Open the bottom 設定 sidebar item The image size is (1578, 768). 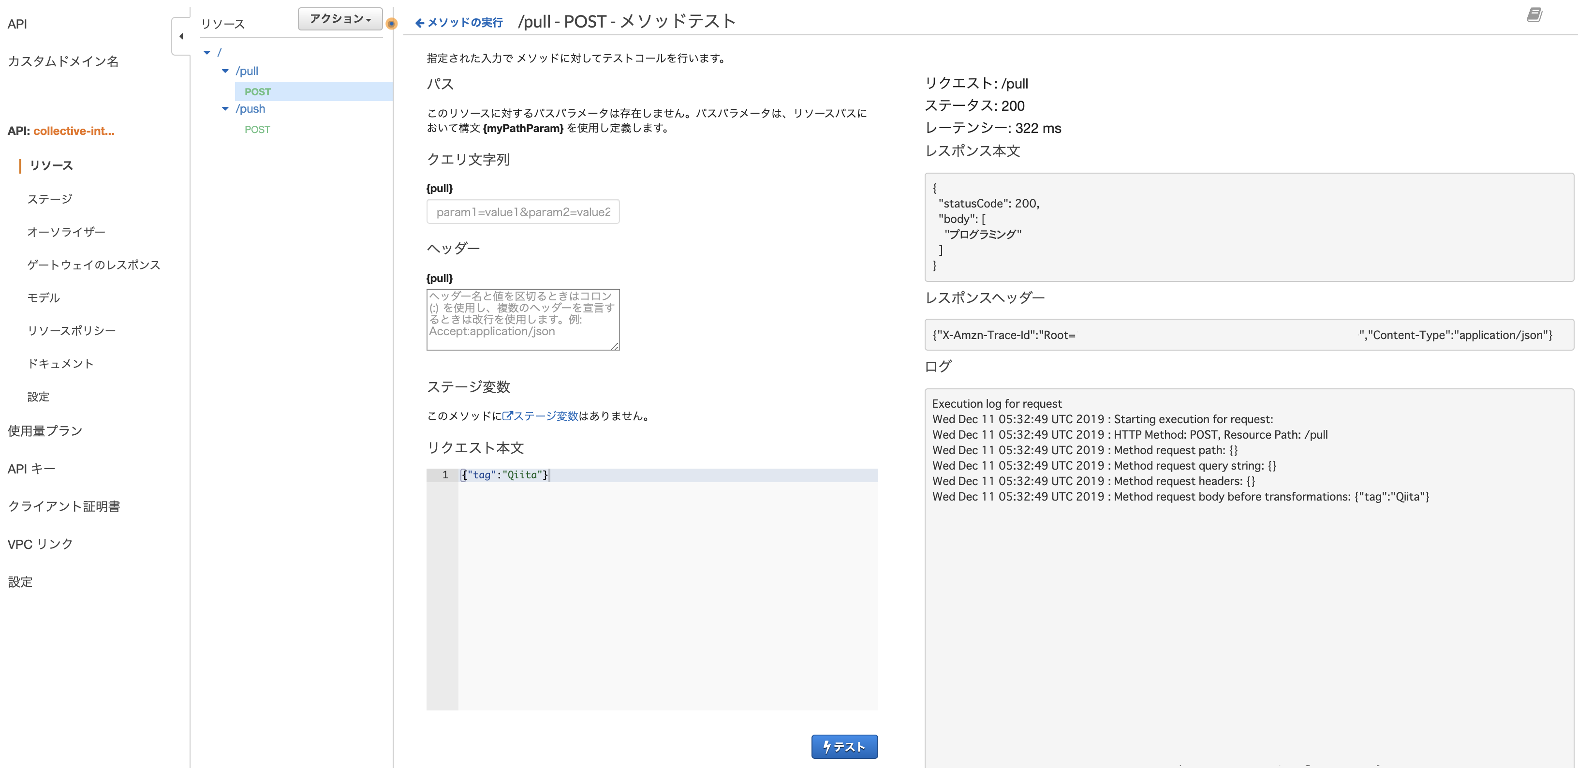[20, 582]
